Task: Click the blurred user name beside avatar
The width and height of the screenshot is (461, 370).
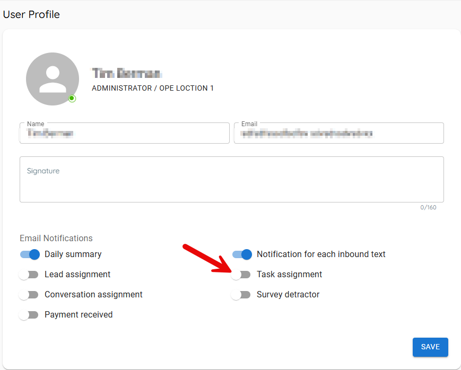Action: (x=127, y=74)
